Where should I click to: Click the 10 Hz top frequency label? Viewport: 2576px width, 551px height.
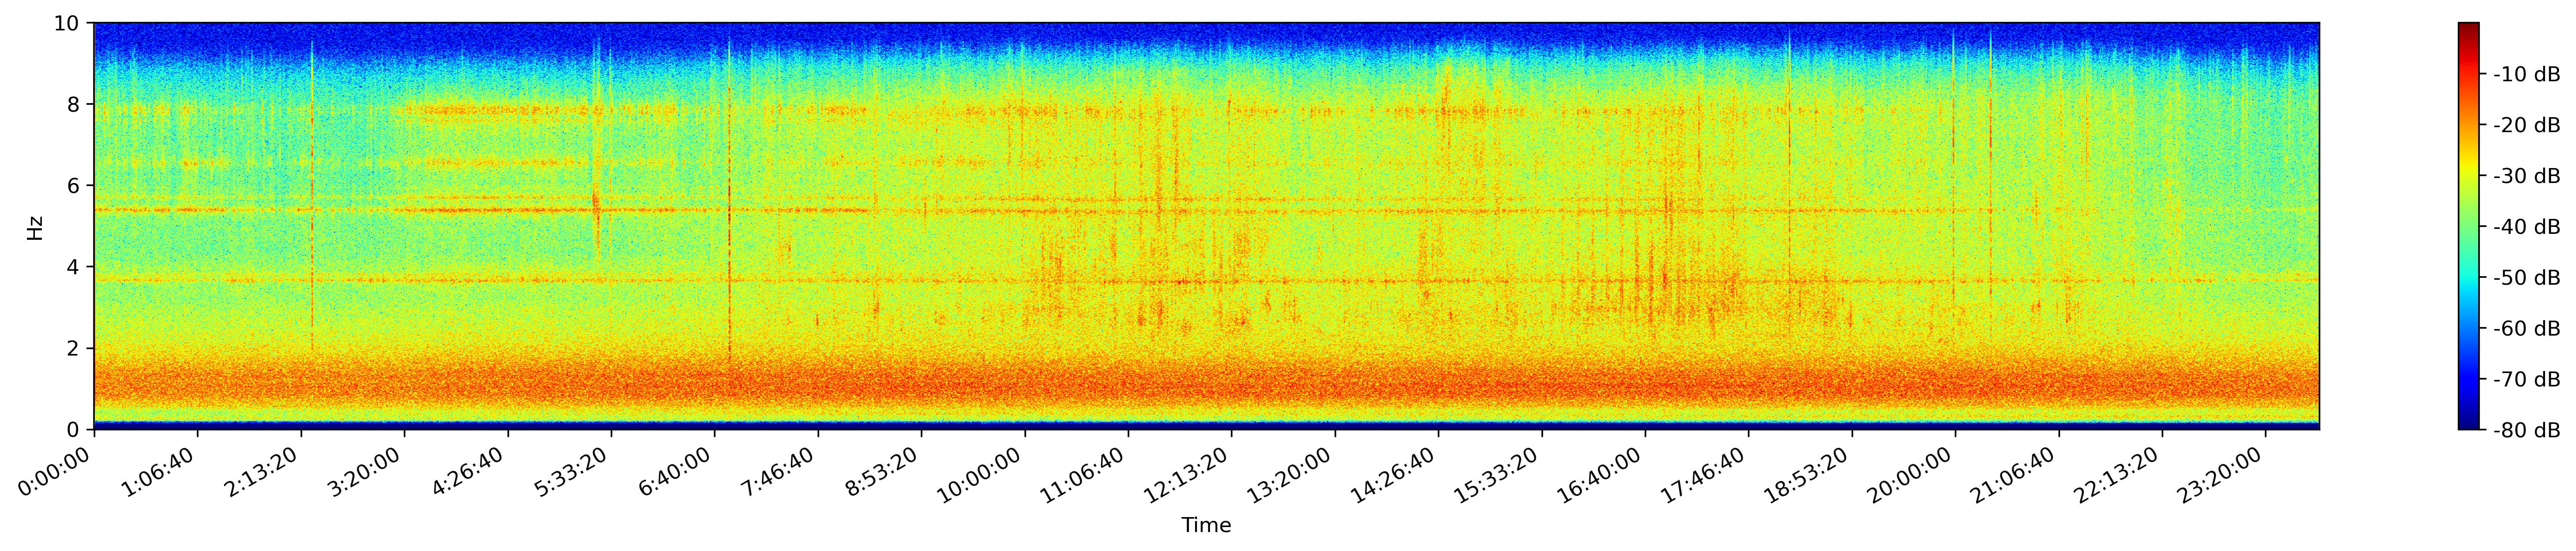[69, 23]
